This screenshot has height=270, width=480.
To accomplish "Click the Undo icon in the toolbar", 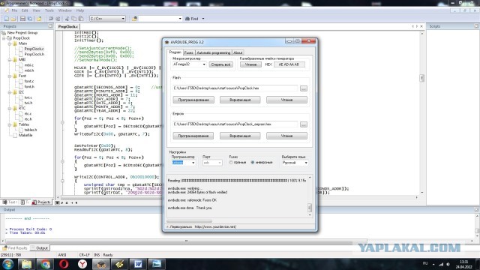I will (51, 19).
